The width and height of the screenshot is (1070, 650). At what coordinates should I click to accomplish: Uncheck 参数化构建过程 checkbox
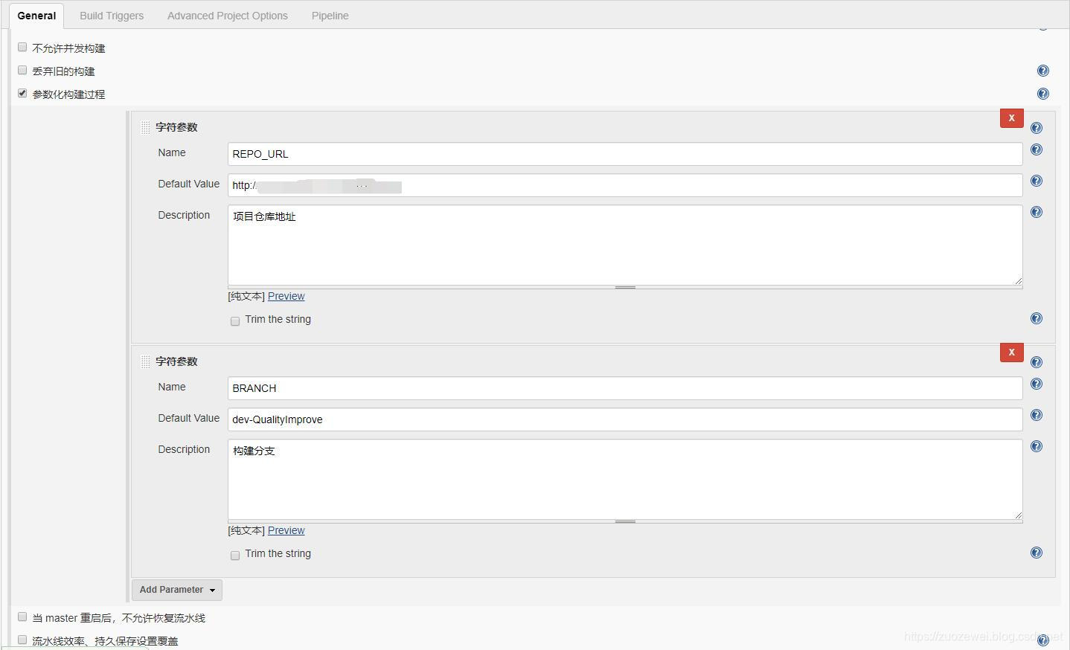pos(22,93)
